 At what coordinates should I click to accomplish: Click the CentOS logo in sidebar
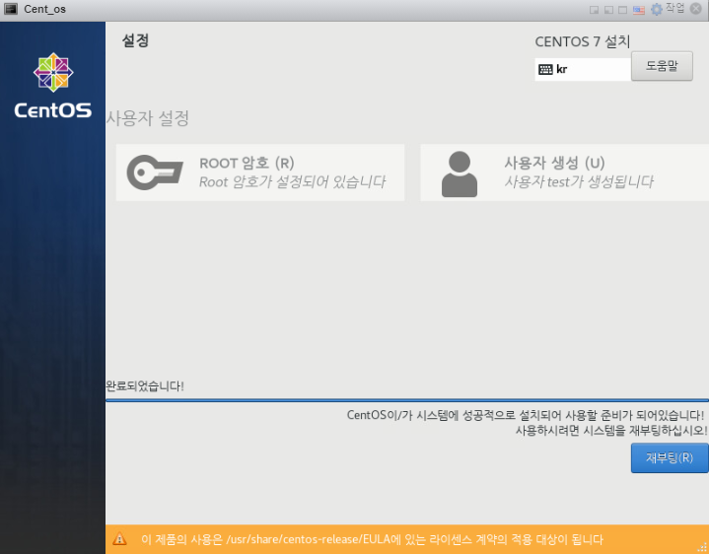point(53,86)
